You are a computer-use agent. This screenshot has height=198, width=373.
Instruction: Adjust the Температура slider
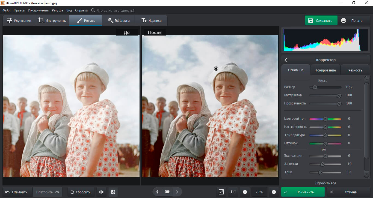325,135
